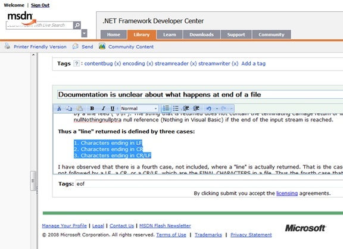This screenshot has height=249, width=343.
Task: Open the Downloads tab
Action: 202,35
